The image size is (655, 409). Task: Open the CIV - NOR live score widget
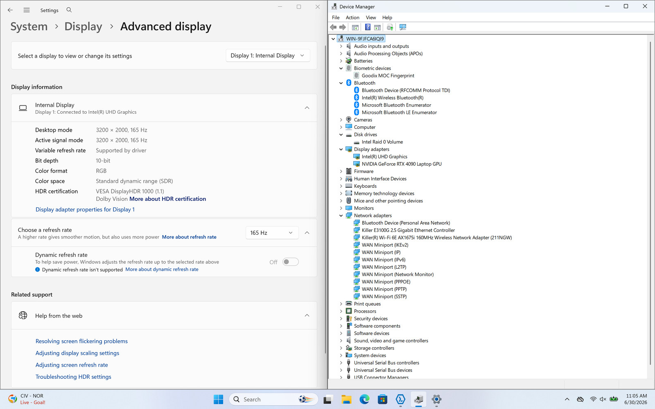coord(27,399)
